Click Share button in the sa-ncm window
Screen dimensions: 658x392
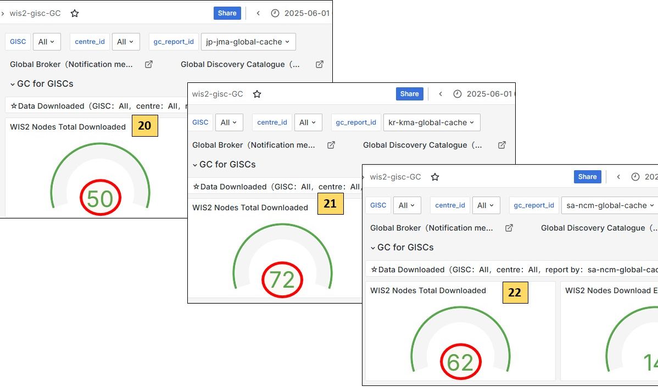coord(587,177)
